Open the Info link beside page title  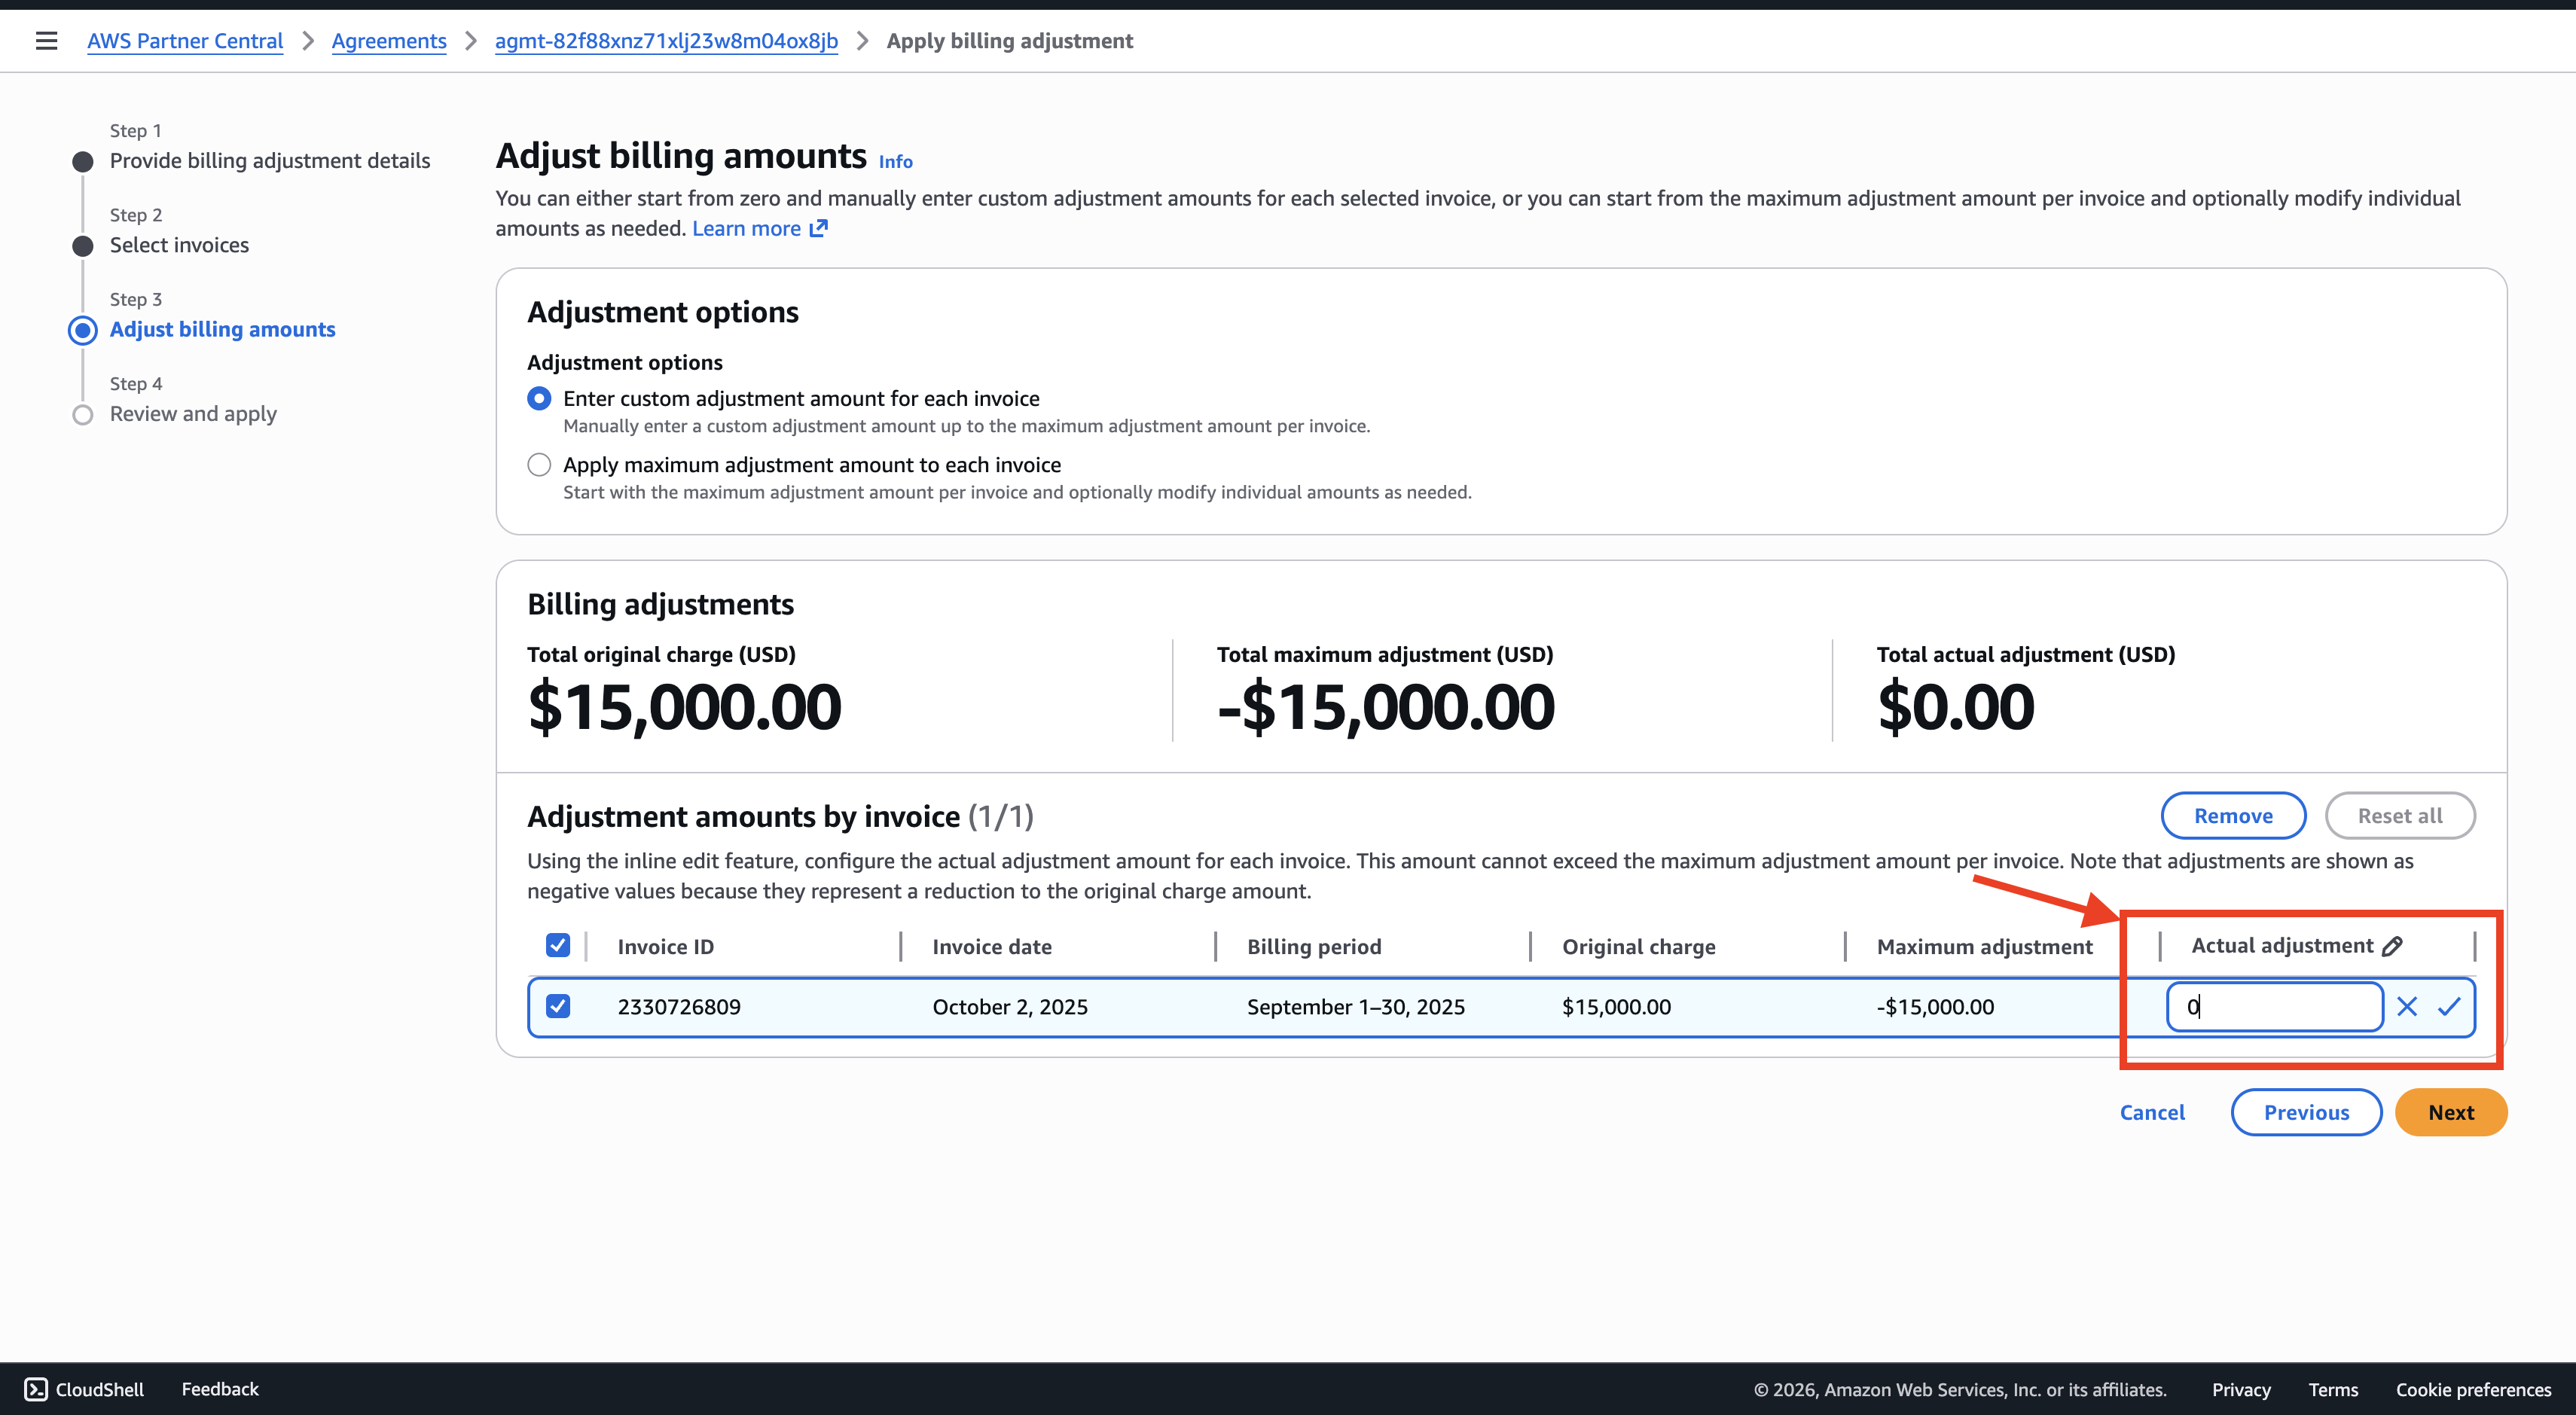coord(895,161)
